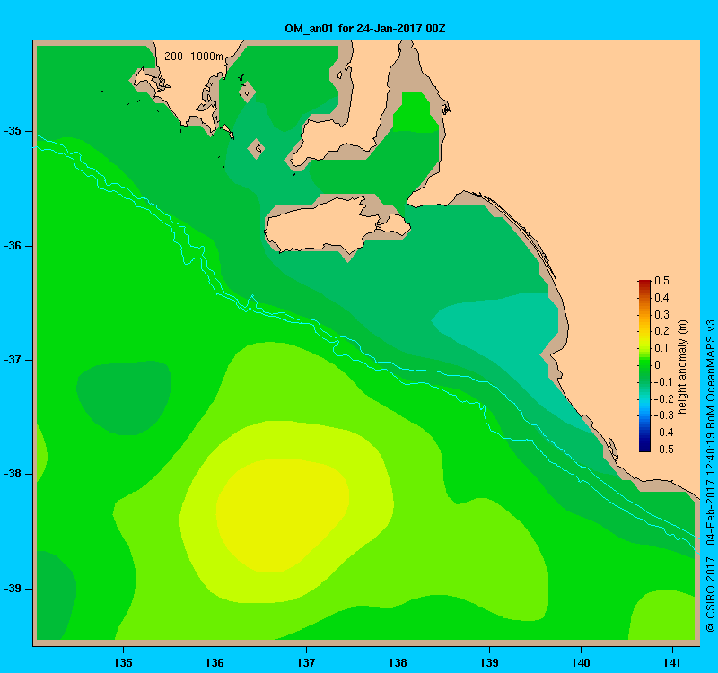
Task: Select the -37 latitude axis label
Action: click(x=13, y=360)
